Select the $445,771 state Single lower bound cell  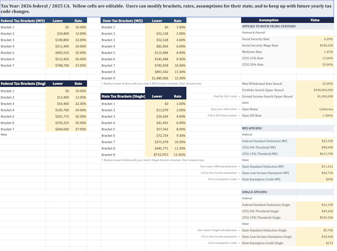point(157,148)
